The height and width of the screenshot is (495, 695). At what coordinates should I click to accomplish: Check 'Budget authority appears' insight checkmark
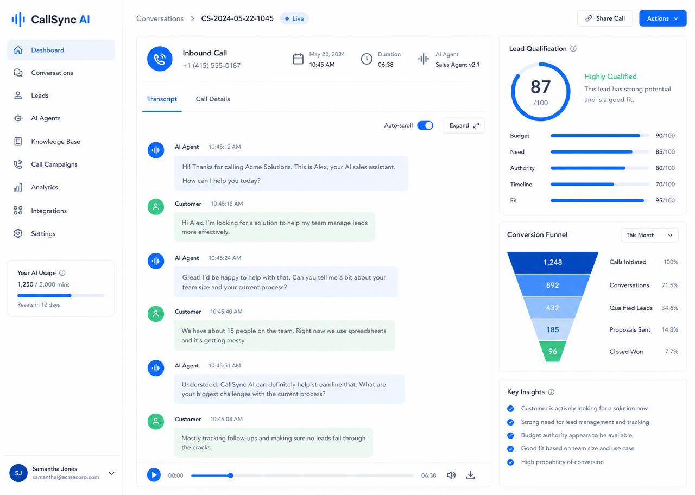510,436
